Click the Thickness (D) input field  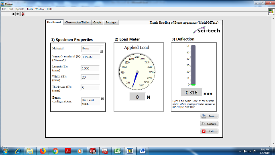[x=90, y=88]
